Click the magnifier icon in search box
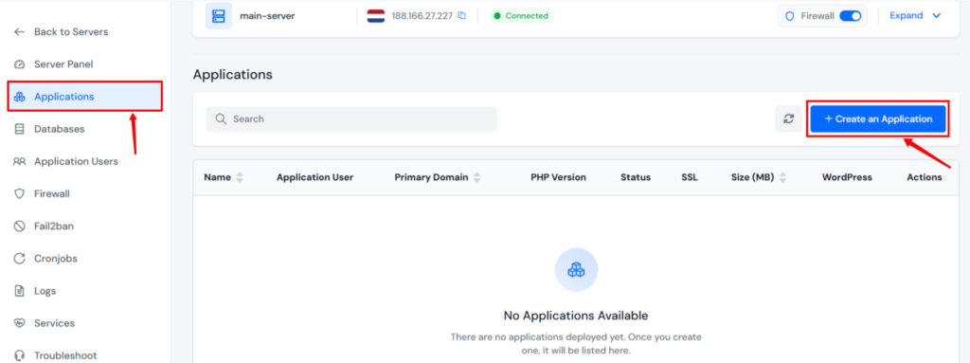Image resolution: width=970 pixels, height=363 pixels. [x=220, y=118]
